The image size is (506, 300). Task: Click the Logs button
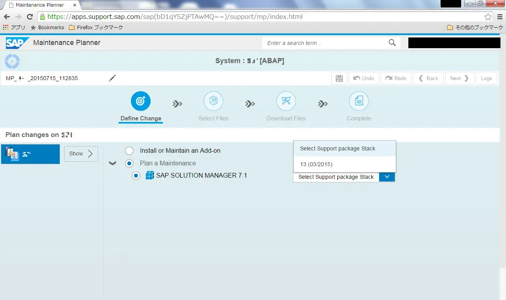coord(486,78)
